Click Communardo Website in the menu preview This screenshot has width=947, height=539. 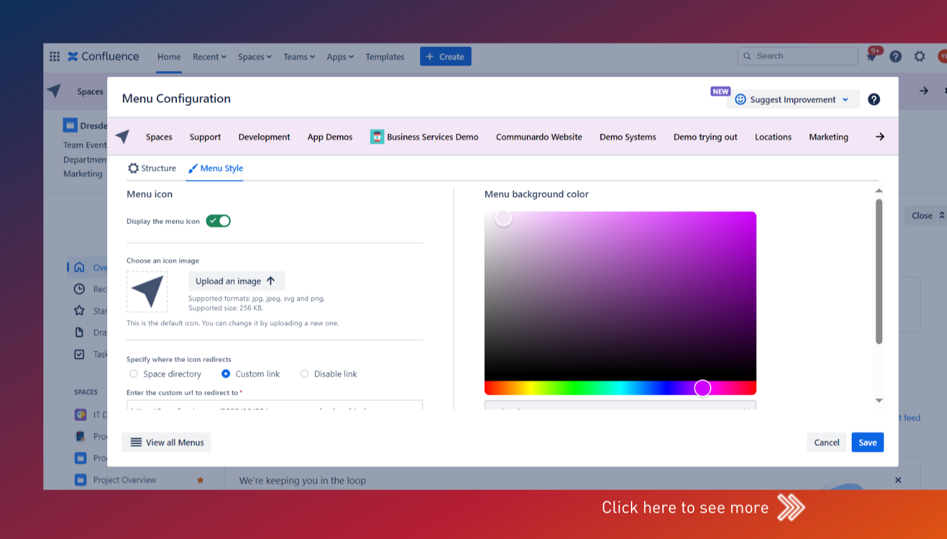coord(539,137)
